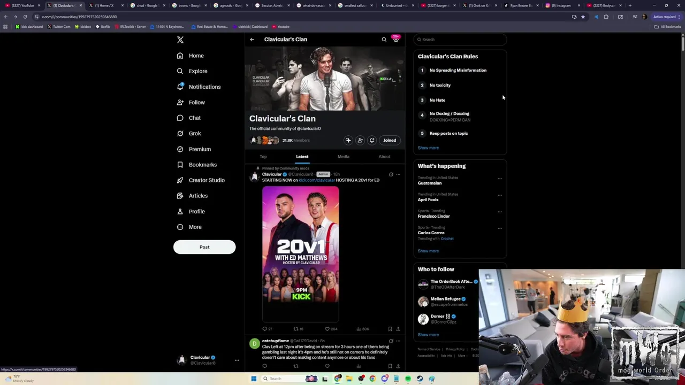685x385 pixels.
Task: Open the Guatemala trending topic
Action: [x=430, y=183]
